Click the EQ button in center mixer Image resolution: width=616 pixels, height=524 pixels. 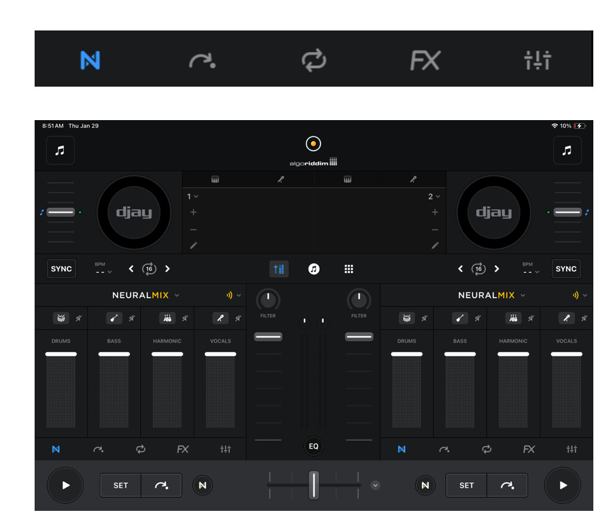click(313, 446)
